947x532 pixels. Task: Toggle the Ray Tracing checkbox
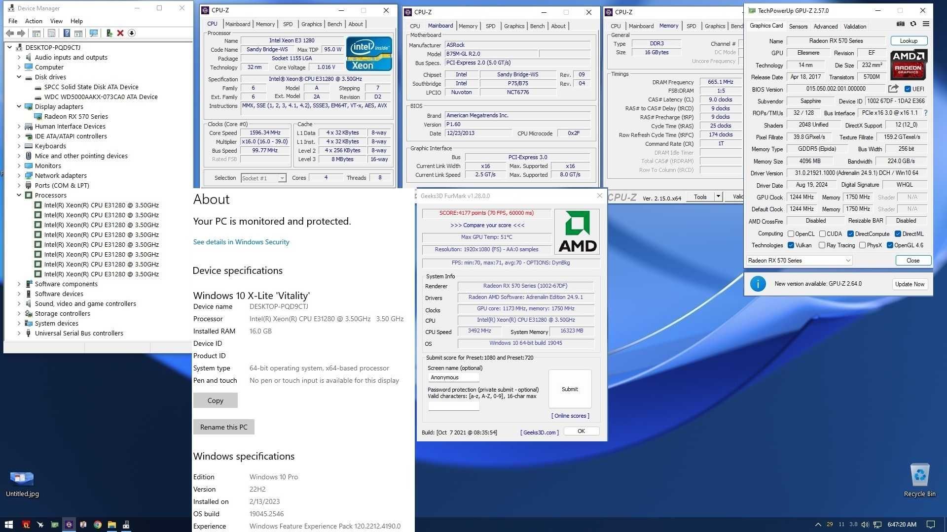822,245
